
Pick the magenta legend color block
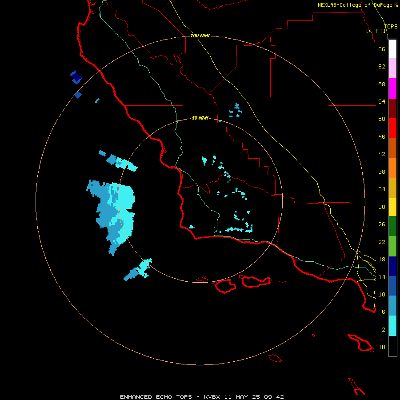[392, 88]
